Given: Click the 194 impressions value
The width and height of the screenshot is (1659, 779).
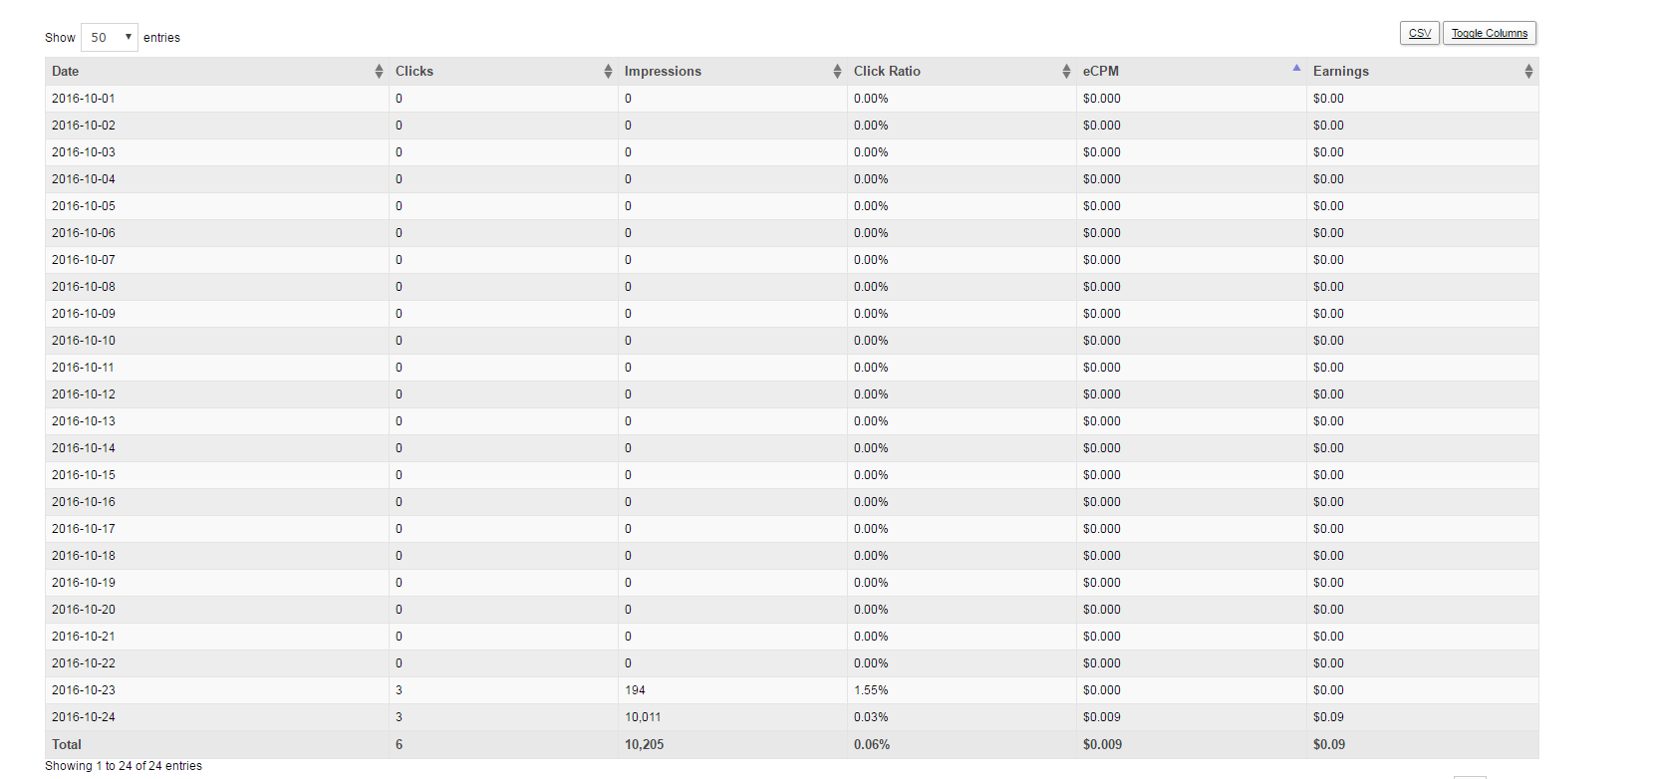Looking at the screenshot, I should [635, 690].
